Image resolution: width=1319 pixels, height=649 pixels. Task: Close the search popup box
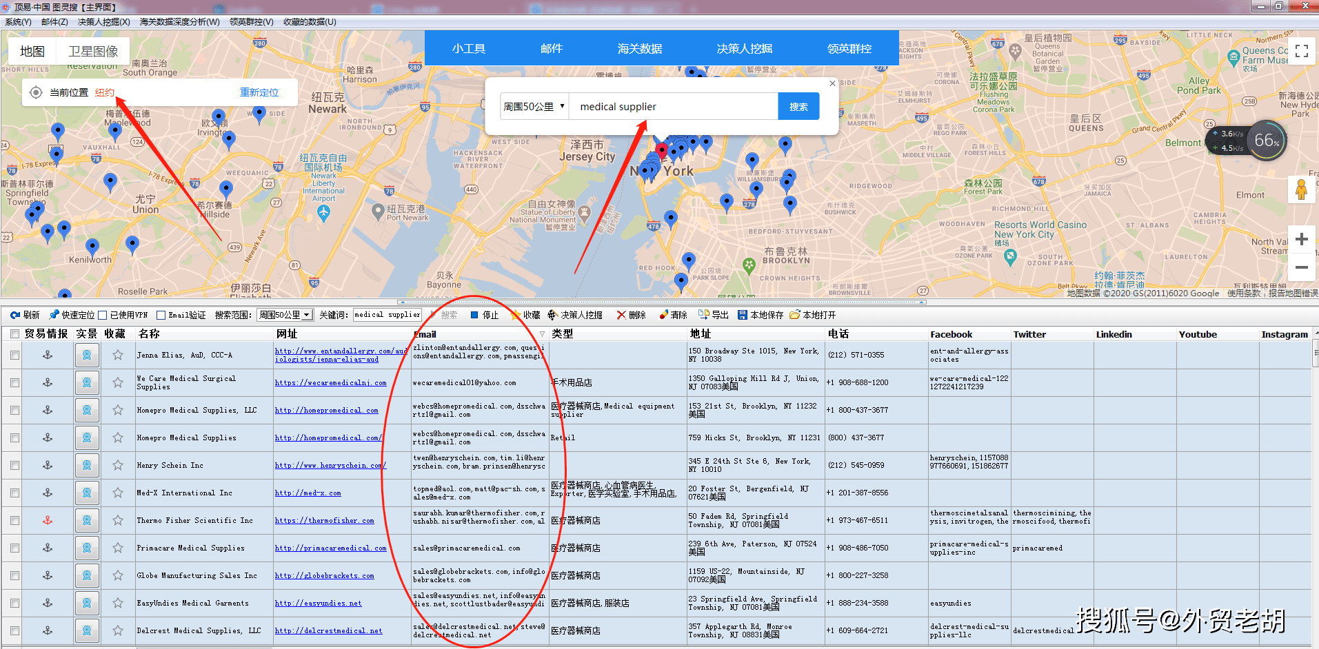click(832, 83)
